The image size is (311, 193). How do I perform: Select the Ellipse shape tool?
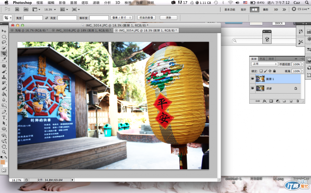click(x=4, y=129)
